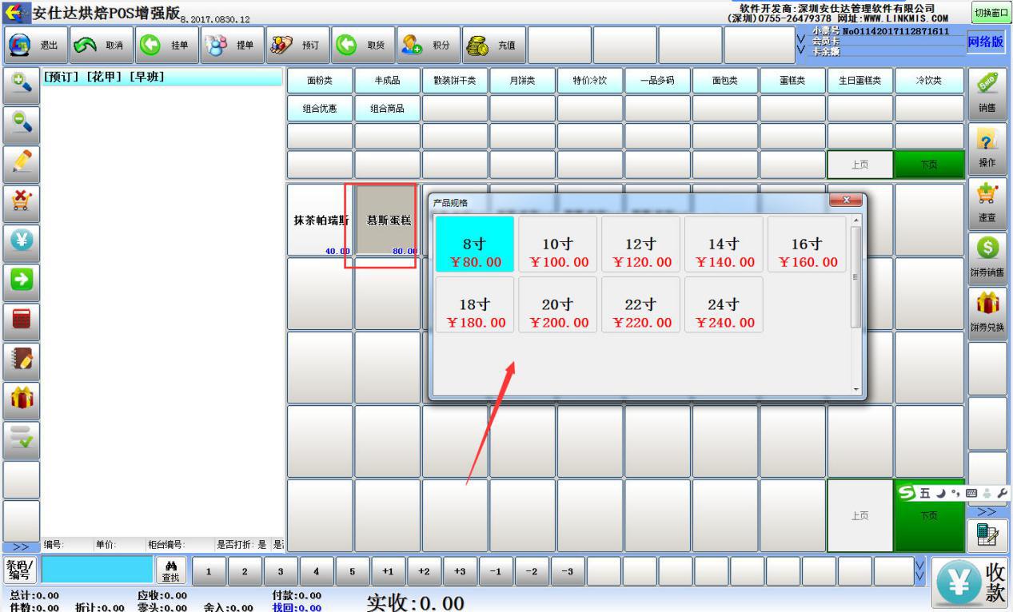The image size is (1013, 612).
Task: Choose the 12寸 ¥120.00 specification
Action: pyautogui.click(x=640, y=244)
